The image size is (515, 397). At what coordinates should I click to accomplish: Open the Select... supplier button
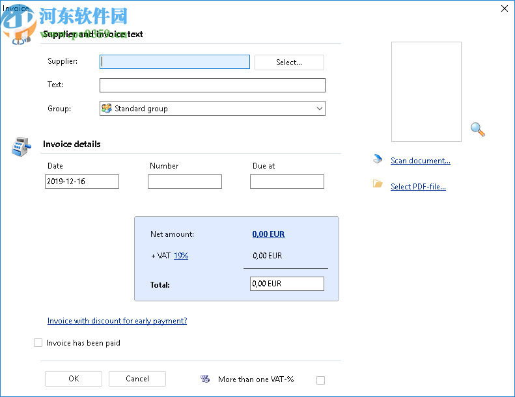click(289, 62)
